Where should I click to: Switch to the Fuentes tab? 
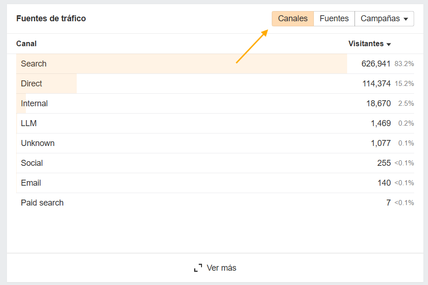coord(334,19)
